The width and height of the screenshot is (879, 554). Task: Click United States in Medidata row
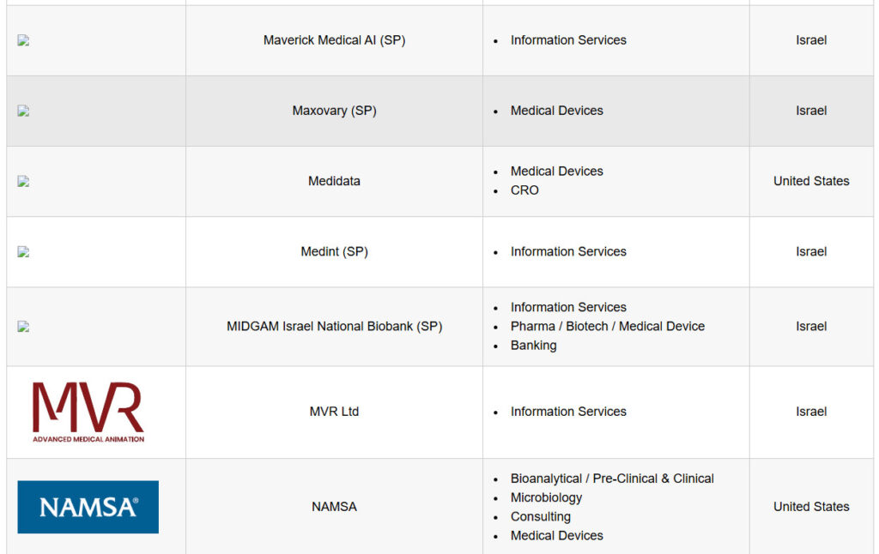click(811, 181)
